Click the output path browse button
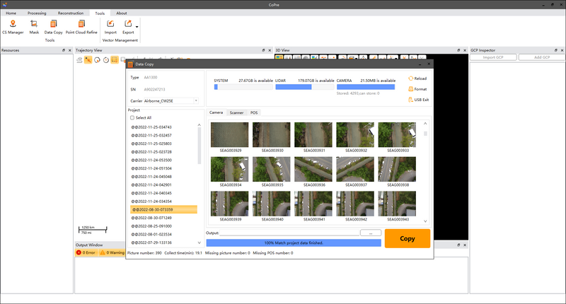Viewport: 566px width, 304px height. (x=370, y=232)
